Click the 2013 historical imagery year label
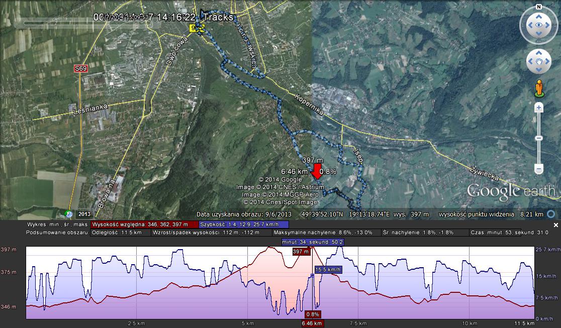561x328 pixels. click(x=84, y=213)
